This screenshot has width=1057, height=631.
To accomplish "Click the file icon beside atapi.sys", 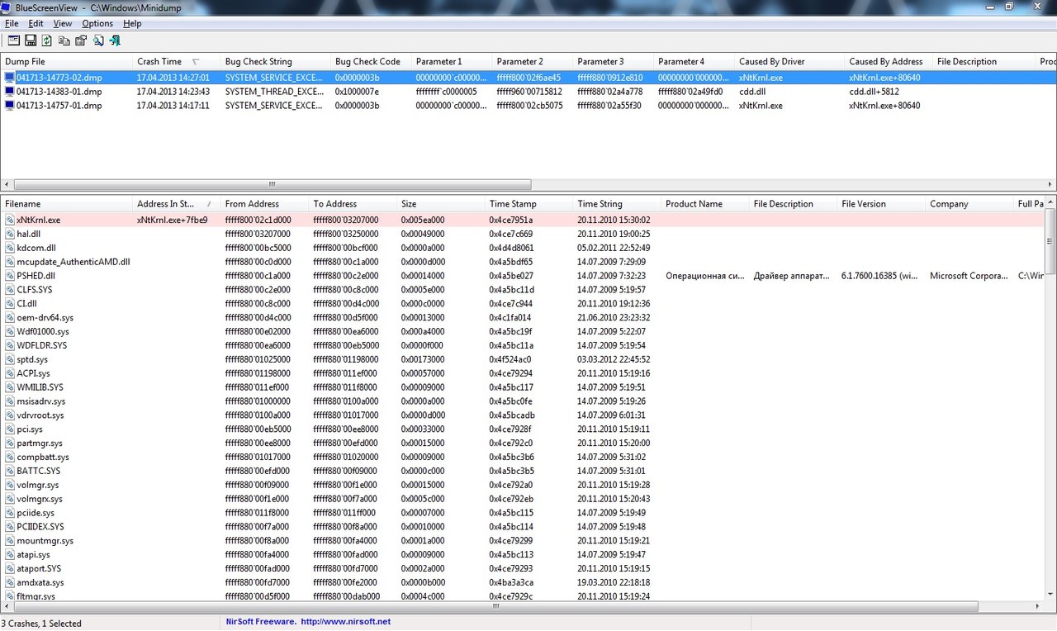I will pyautogui.click(x=9, y=555).
